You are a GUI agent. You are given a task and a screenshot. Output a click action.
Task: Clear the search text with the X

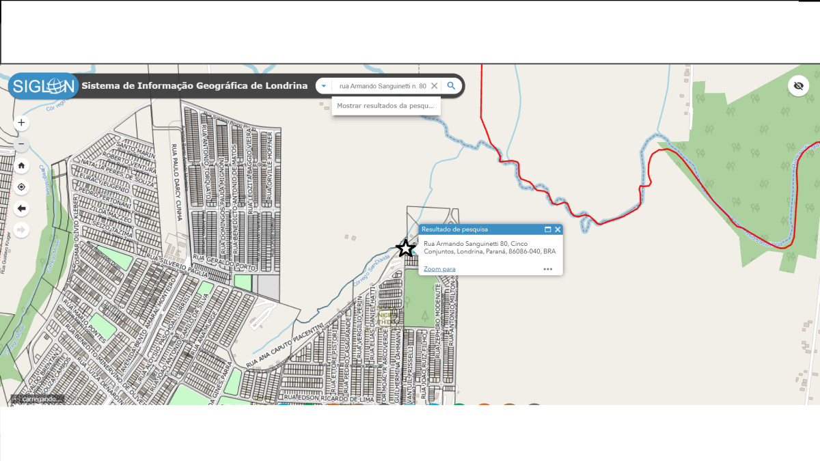[x=434, y=86]
